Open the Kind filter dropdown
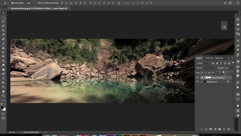The height and width of the screenshot is (136, 241). (203, 63)
